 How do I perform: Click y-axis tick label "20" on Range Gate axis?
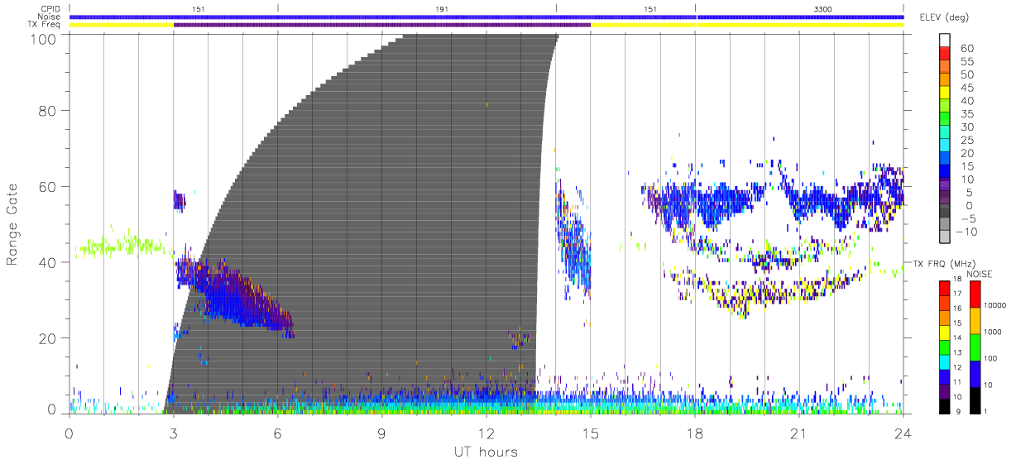49,338
